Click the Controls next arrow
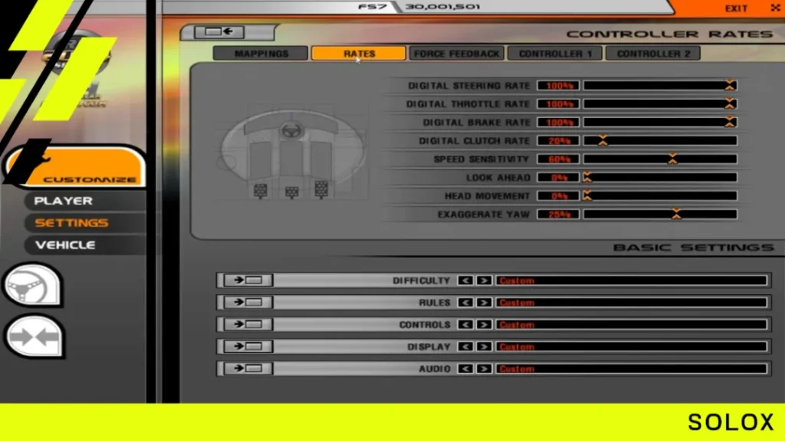 click(484, 325)
